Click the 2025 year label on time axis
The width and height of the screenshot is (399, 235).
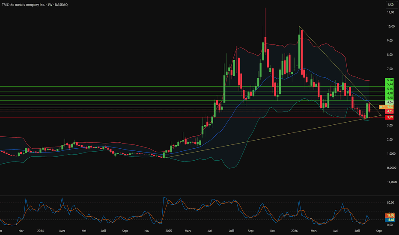click(168, 231)
